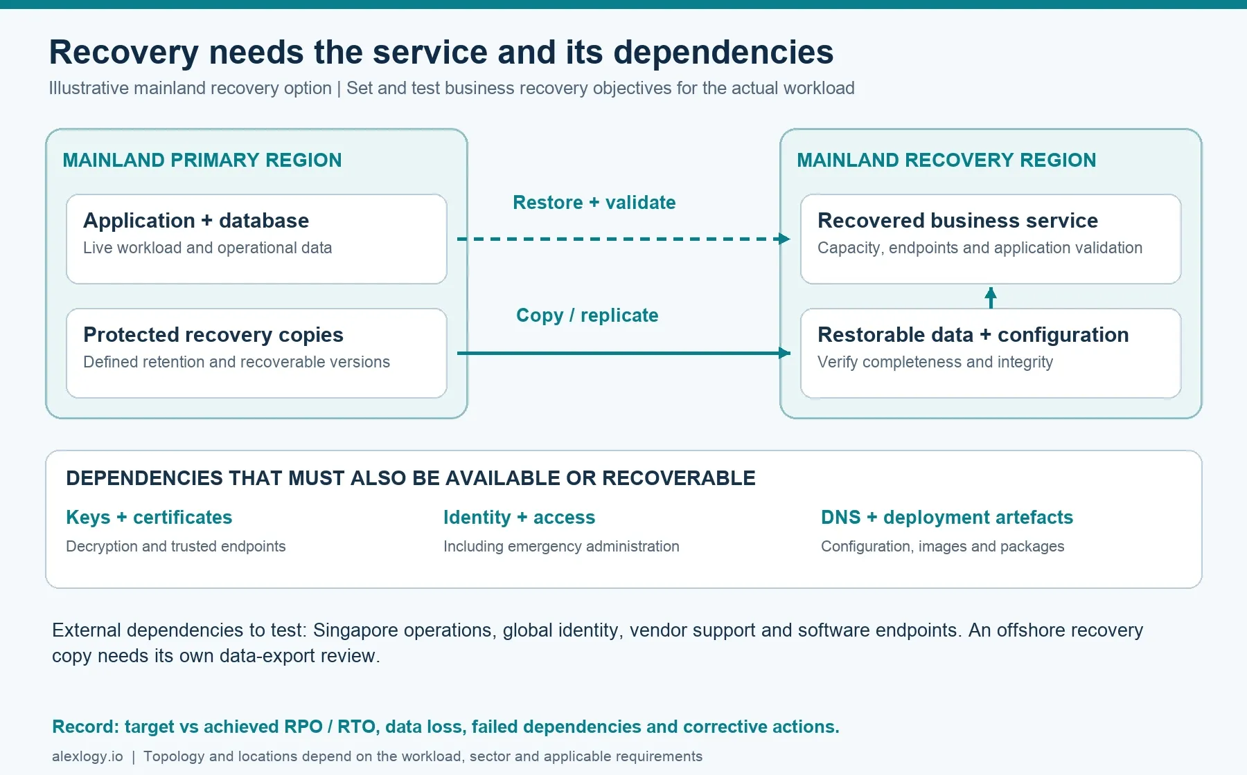Select the "Keys + certificates" heading
This screenshot has width=1247, height=775.
pos(149,518)
